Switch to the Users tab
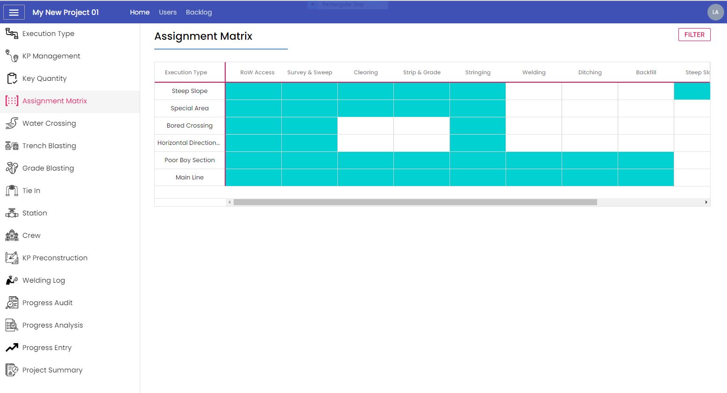 168,12
